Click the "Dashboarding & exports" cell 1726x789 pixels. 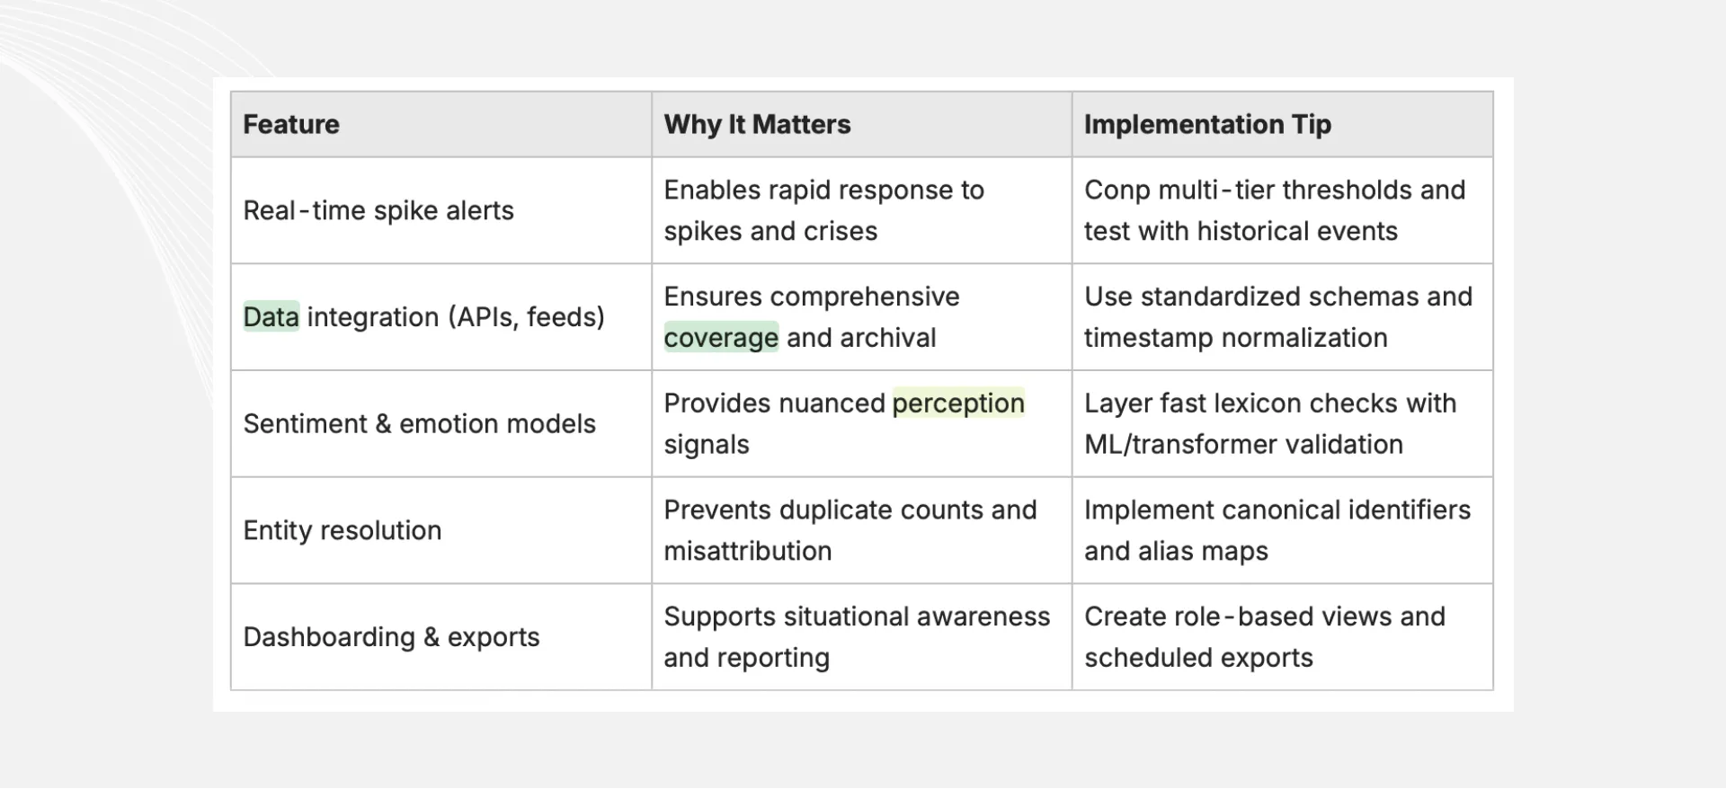[x=441, y=637]
